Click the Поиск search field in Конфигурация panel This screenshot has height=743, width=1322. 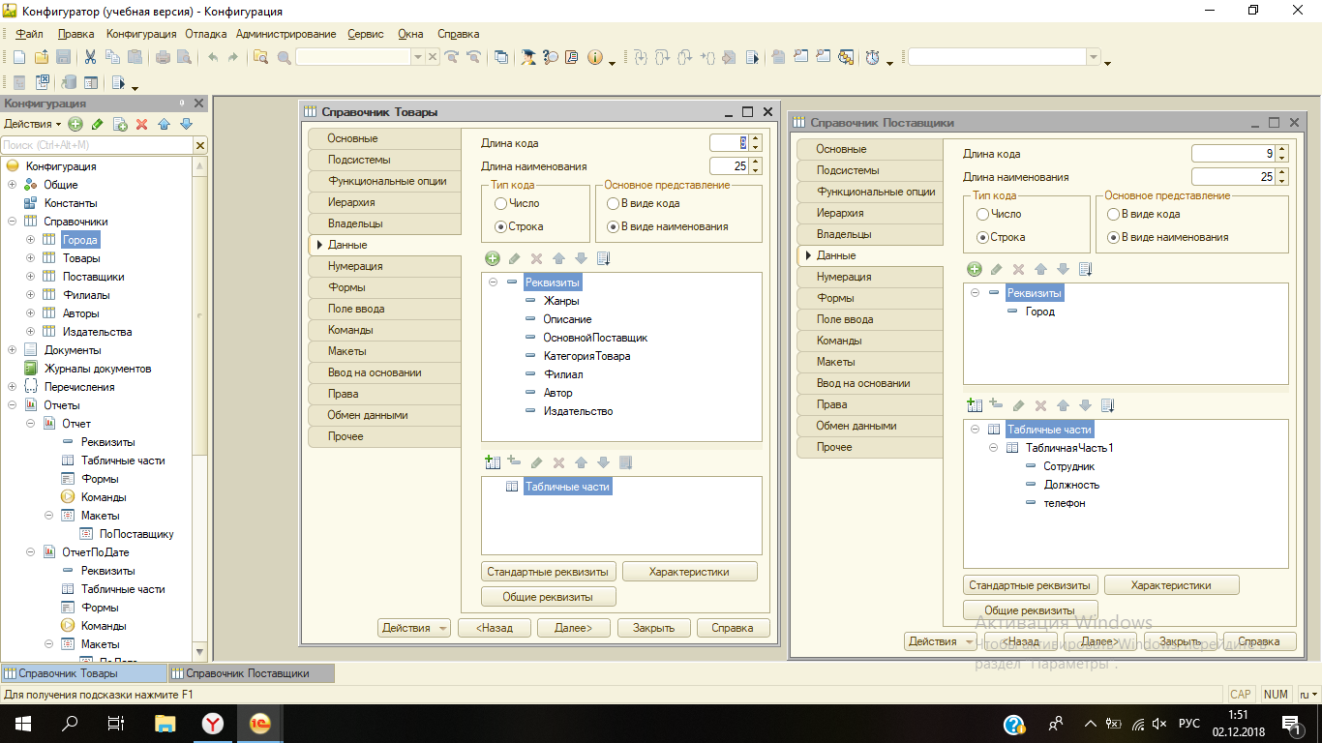coord(97,145)
